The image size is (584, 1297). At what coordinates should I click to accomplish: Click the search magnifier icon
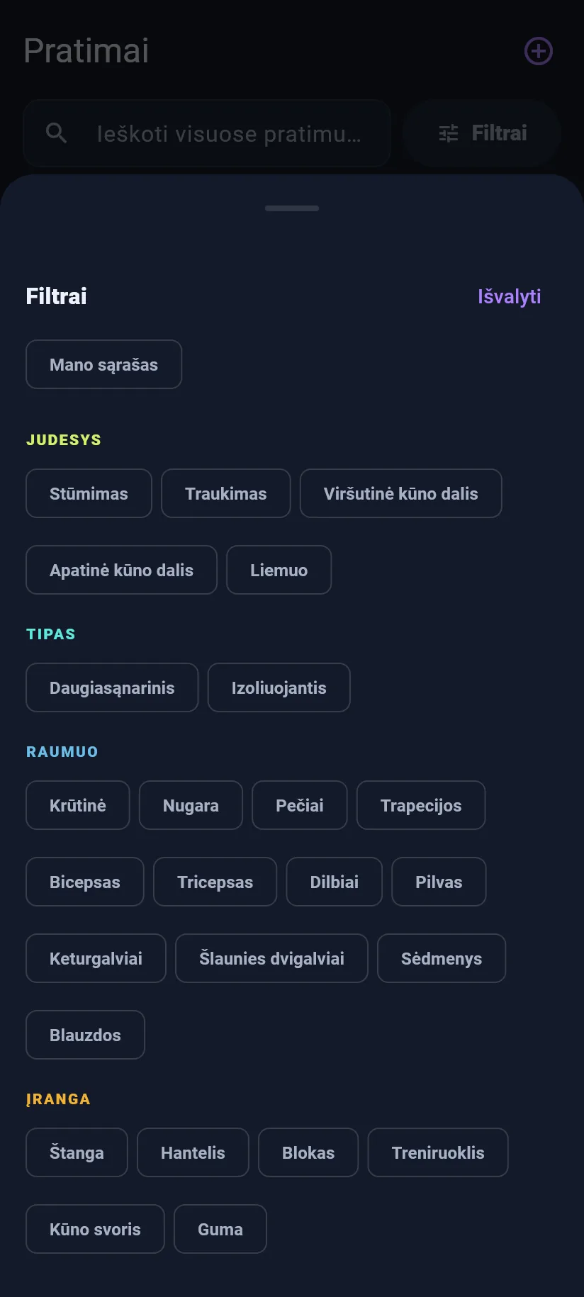pos(56,133)
